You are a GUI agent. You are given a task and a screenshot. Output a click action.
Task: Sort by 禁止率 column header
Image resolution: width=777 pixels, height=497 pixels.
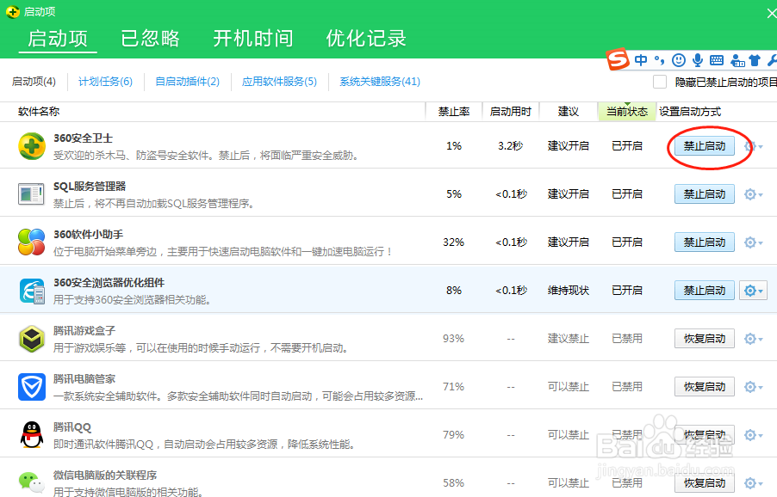coord(454,112)
